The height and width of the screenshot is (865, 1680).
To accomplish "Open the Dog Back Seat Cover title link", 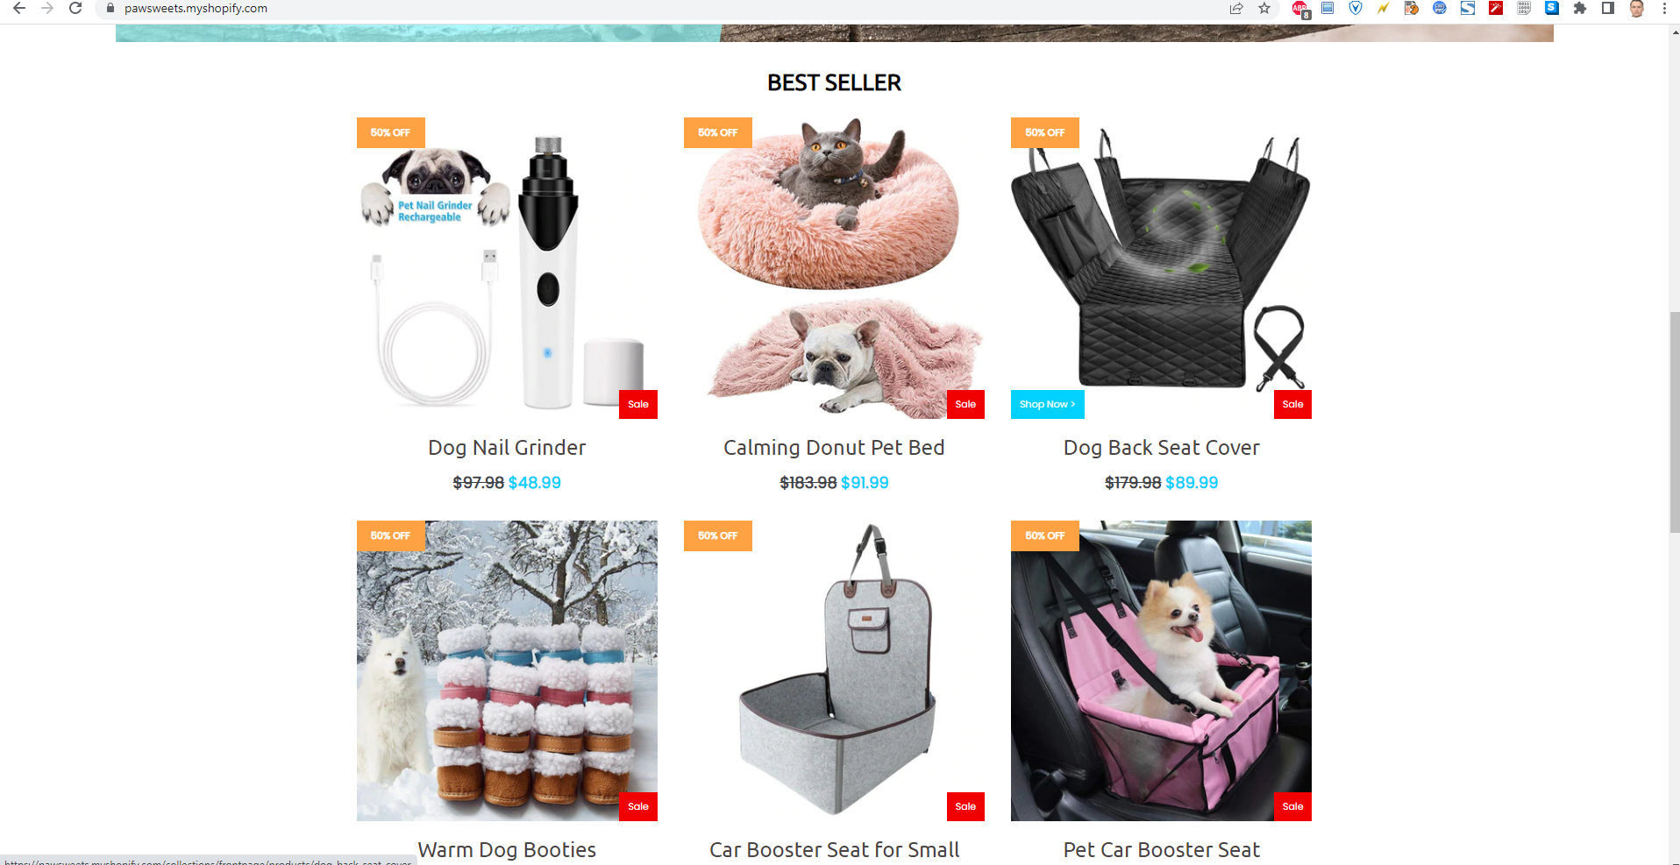I will point(1161,448).
